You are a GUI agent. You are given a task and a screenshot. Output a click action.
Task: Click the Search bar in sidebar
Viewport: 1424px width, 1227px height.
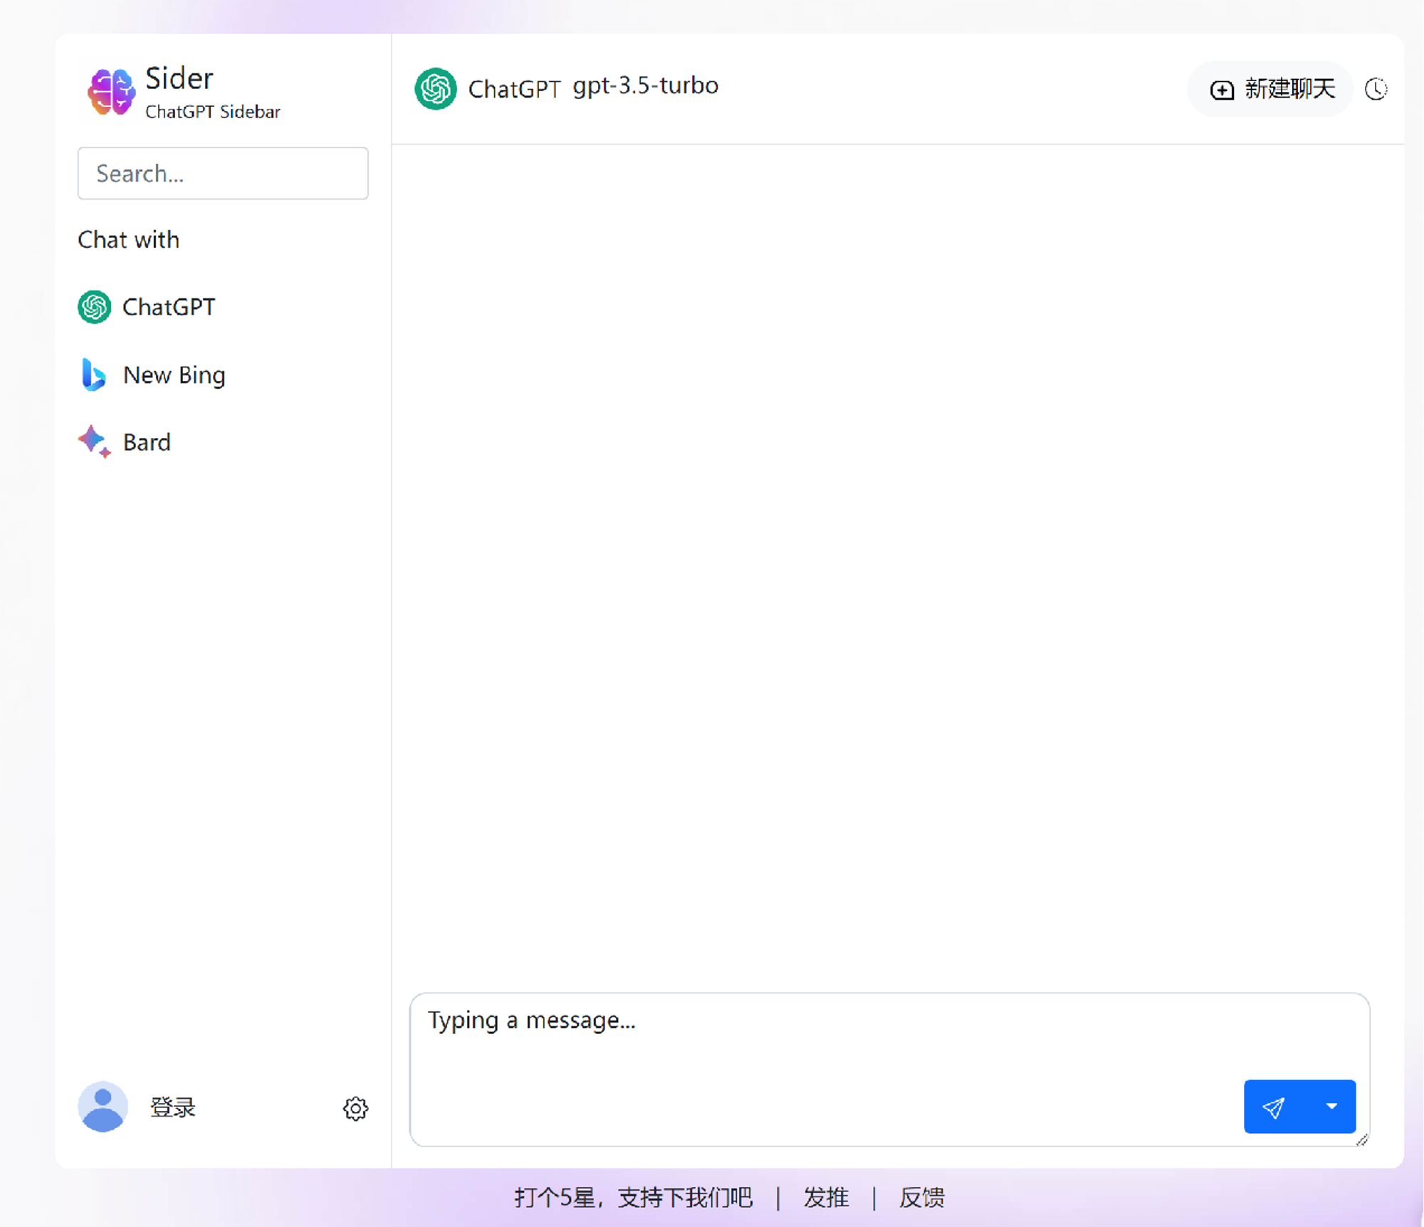point(223,173)
